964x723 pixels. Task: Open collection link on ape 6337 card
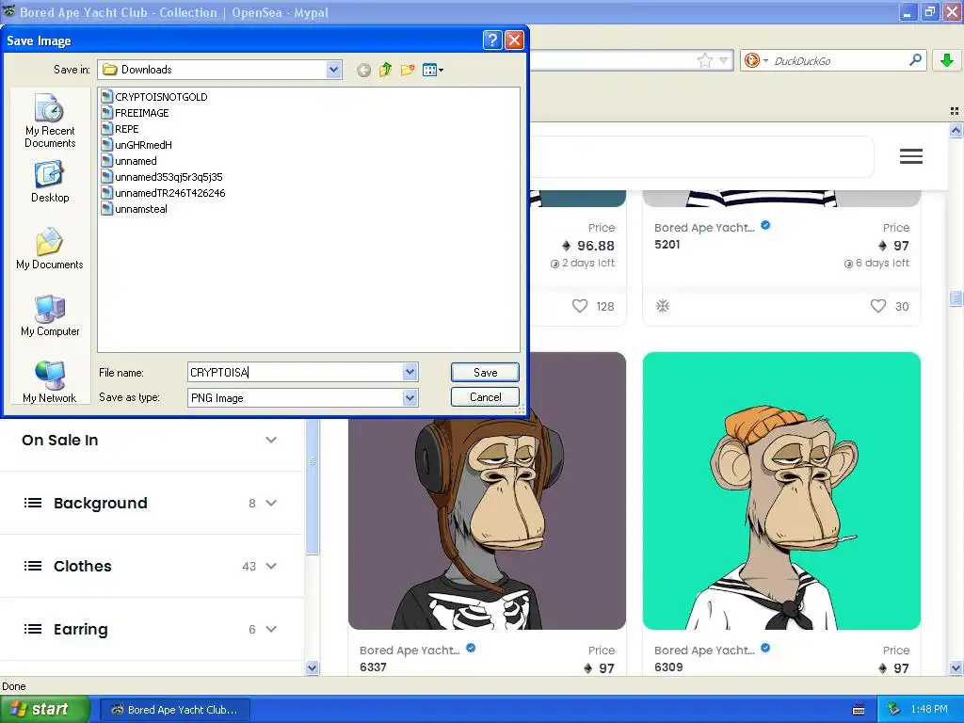pyautogui.click(x=410, y=651)
